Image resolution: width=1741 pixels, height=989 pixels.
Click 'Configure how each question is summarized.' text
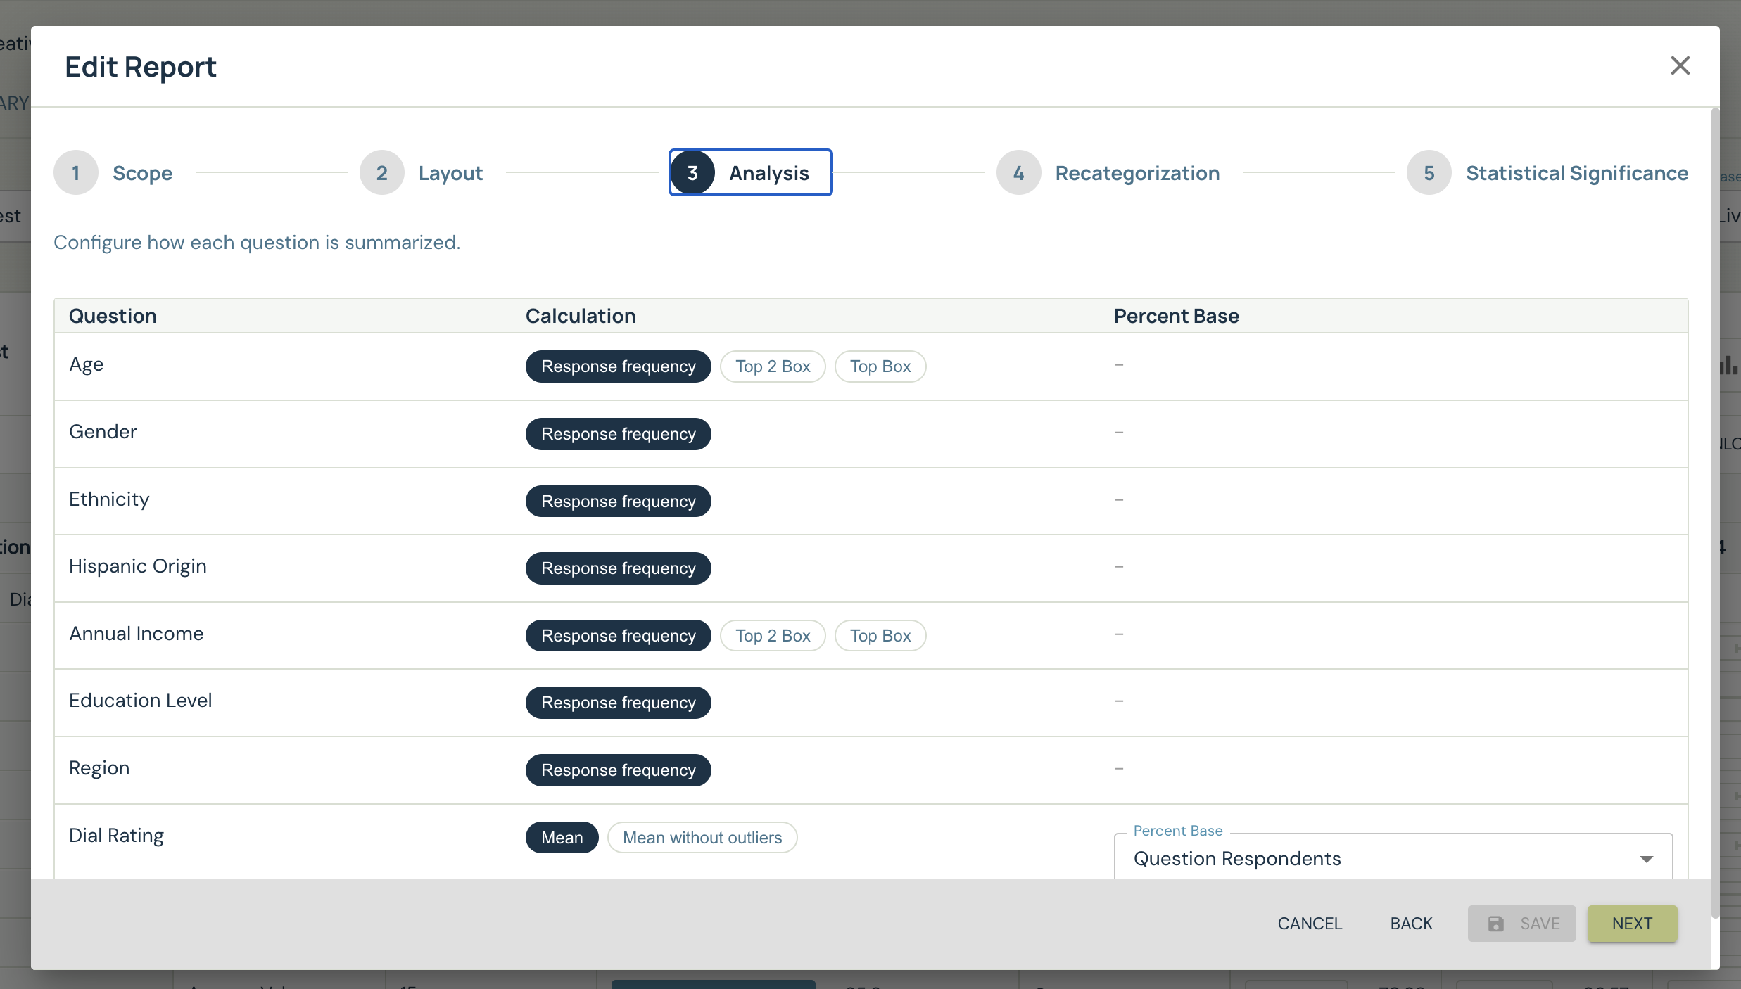(257, 242)
